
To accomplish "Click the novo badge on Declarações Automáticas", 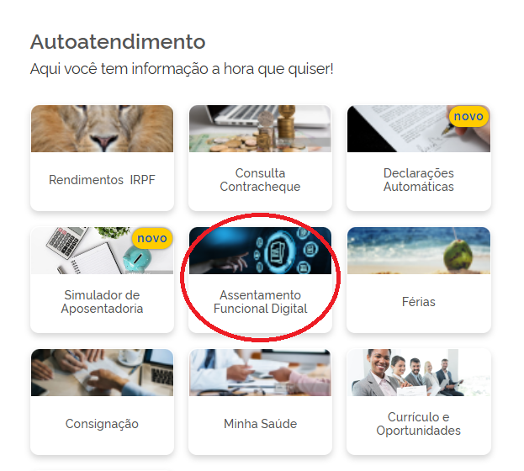I will click(468, 116).
